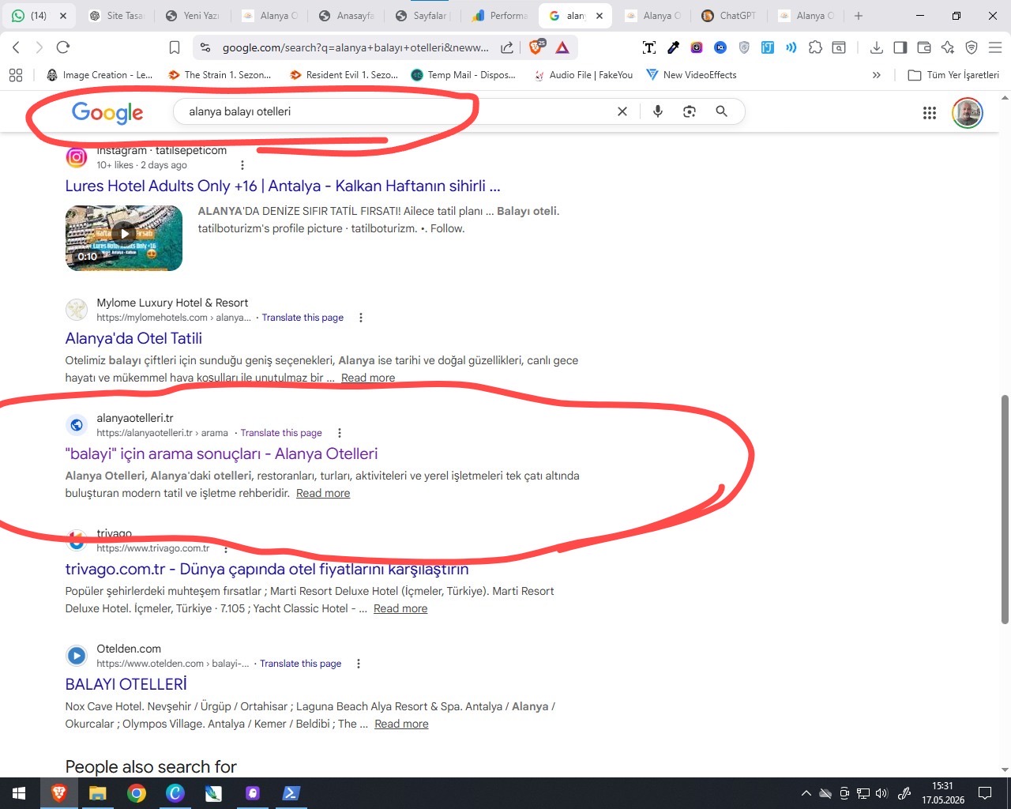1011x809 pixels.
Task: Open browser downloads
Action: pos(876,47)
